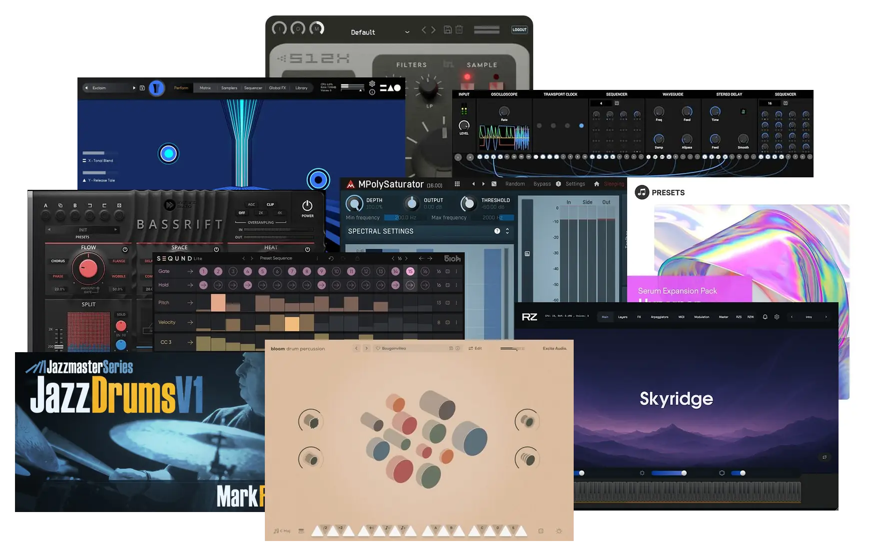The height and width of the screenshot is (556, 892).
Task: Click the Pitch row arrow in SEQUND
Action: (190, 303)
